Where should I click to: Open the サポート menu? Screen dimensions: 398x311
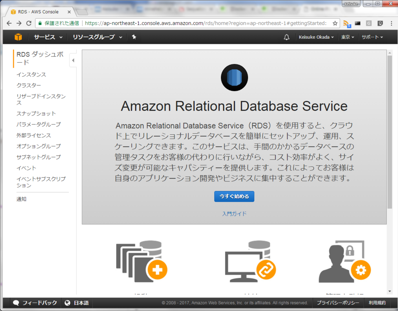pyautogui.click(x=372, y=37)
